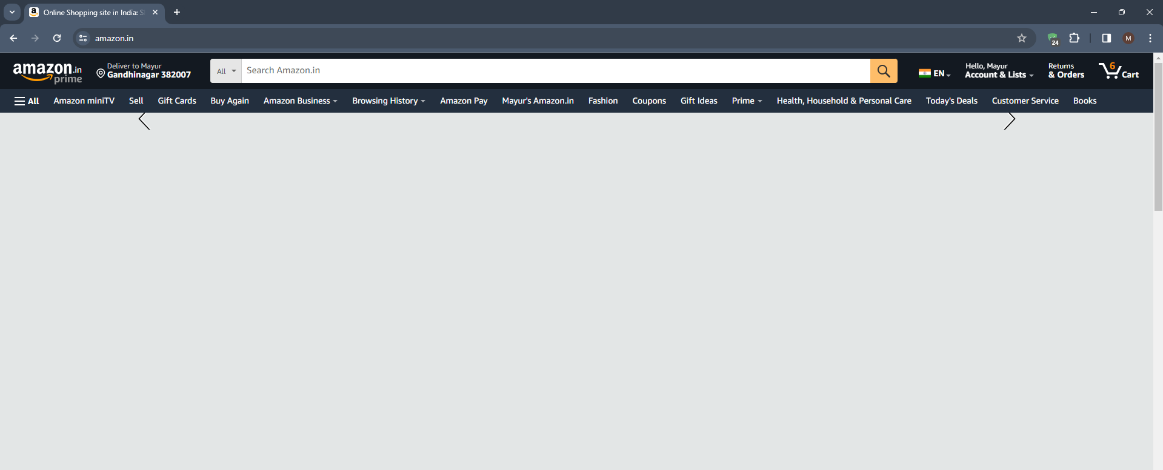Click the orange search magnifier button
The image size is (1163, 470).
click(x=884, y=71)
